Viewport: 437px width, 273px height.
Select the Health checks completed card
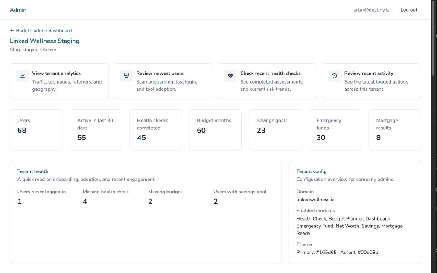pyautogui.click(x=155, y=130)
